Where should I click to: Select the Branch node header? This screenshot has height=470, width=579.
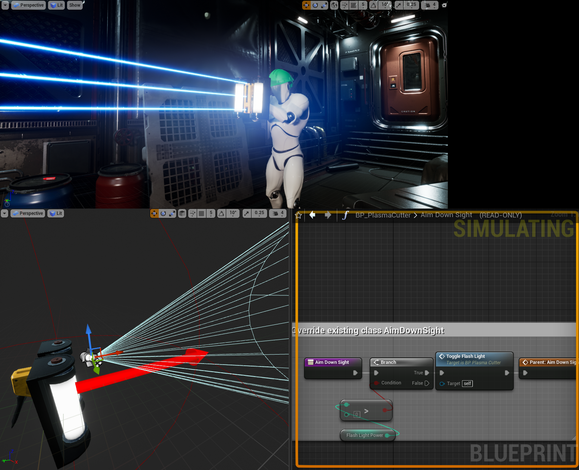click(x=402, y=362)
